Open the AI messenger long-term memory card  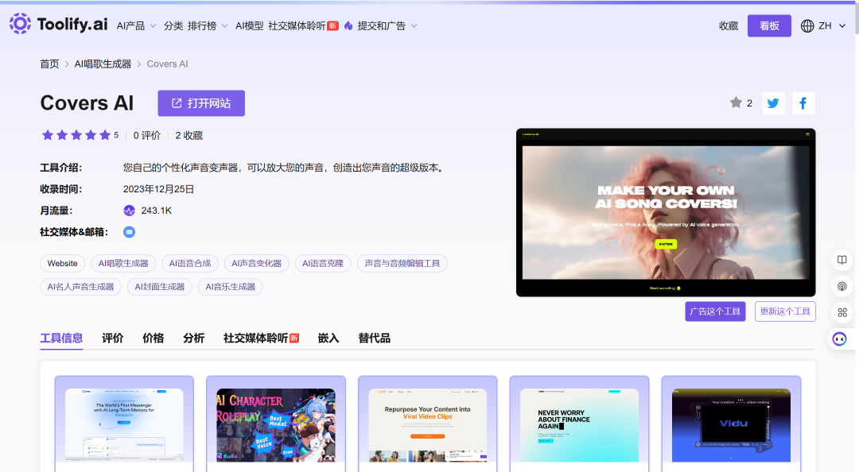(124, 423)
